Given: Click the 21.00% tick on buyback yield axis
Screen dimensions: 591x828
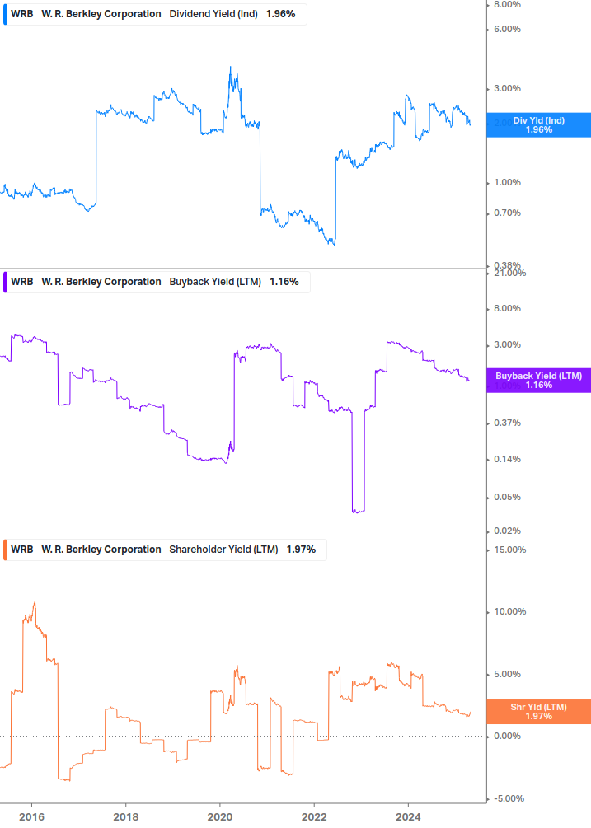Looking at the screenshot, I should [x=509, y=273].
